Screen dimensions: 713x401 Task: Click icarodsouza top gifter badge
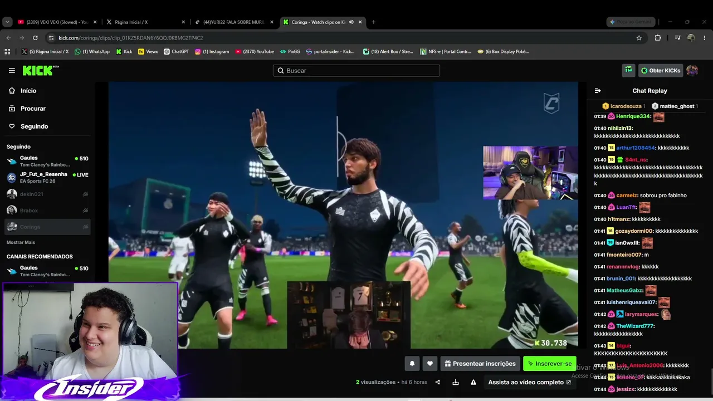pyautogui.click(x=623, y=106)
